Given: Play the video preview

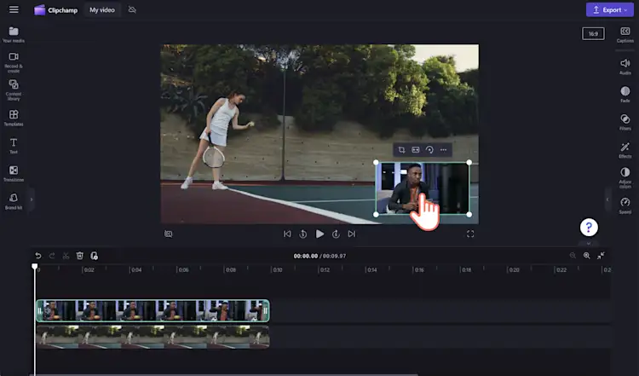Looking at the screenshot, I should point(319,234).
